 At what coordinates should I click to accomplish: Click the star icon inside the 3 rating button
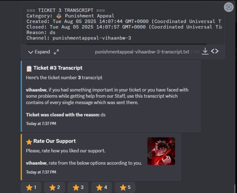click(76, 188)
